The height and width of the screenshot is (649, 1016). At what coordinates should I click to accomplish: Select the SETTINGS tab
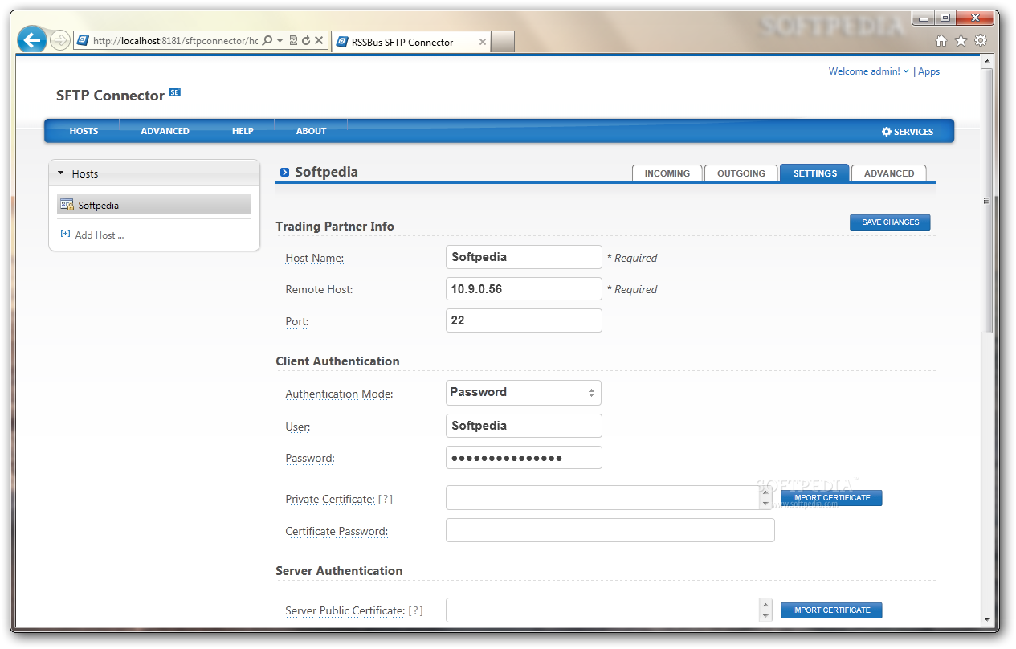[x=815, y=173]
